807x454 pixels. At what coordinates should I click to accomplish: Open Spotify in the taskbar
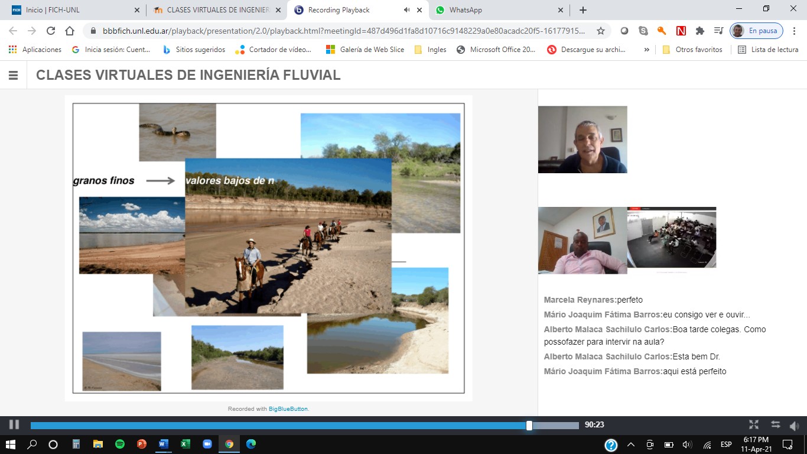119,444
